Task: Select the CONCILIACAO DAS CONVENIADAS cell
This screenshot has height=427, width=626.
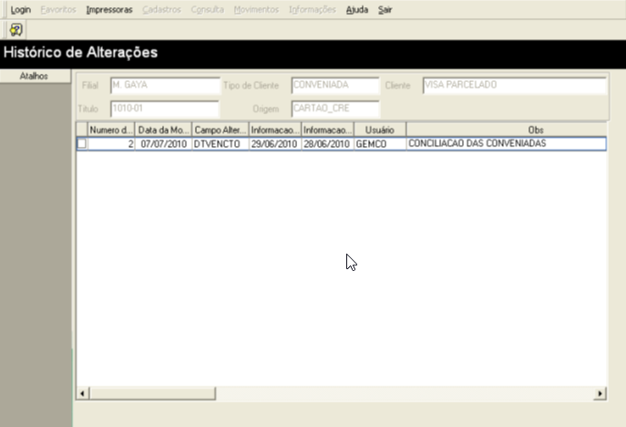Action: tap(507, 144)
